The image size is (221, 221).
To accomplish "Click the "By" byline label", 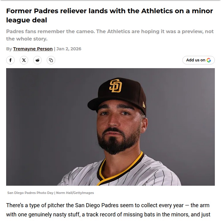I will click(x=9, y=49).
